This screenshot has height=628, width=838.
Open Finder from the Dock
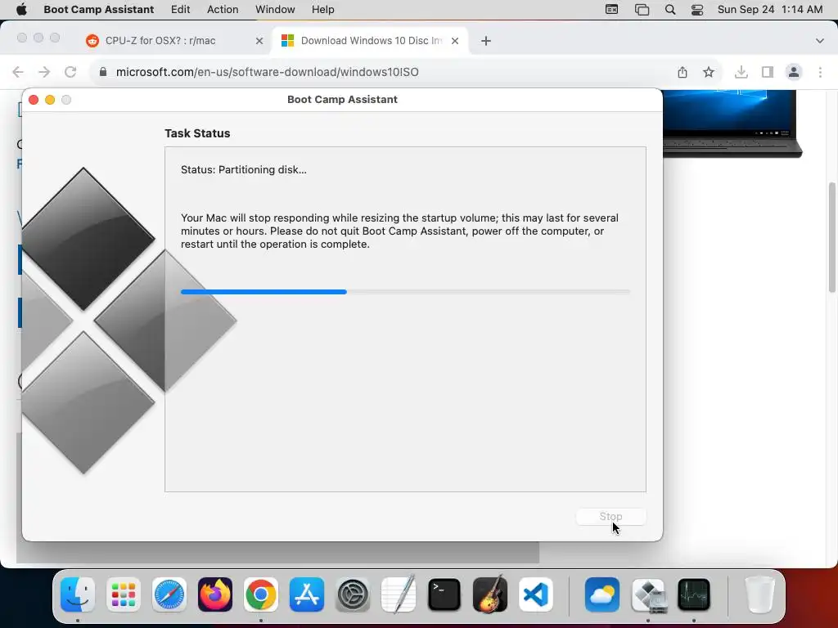point(78,594)
